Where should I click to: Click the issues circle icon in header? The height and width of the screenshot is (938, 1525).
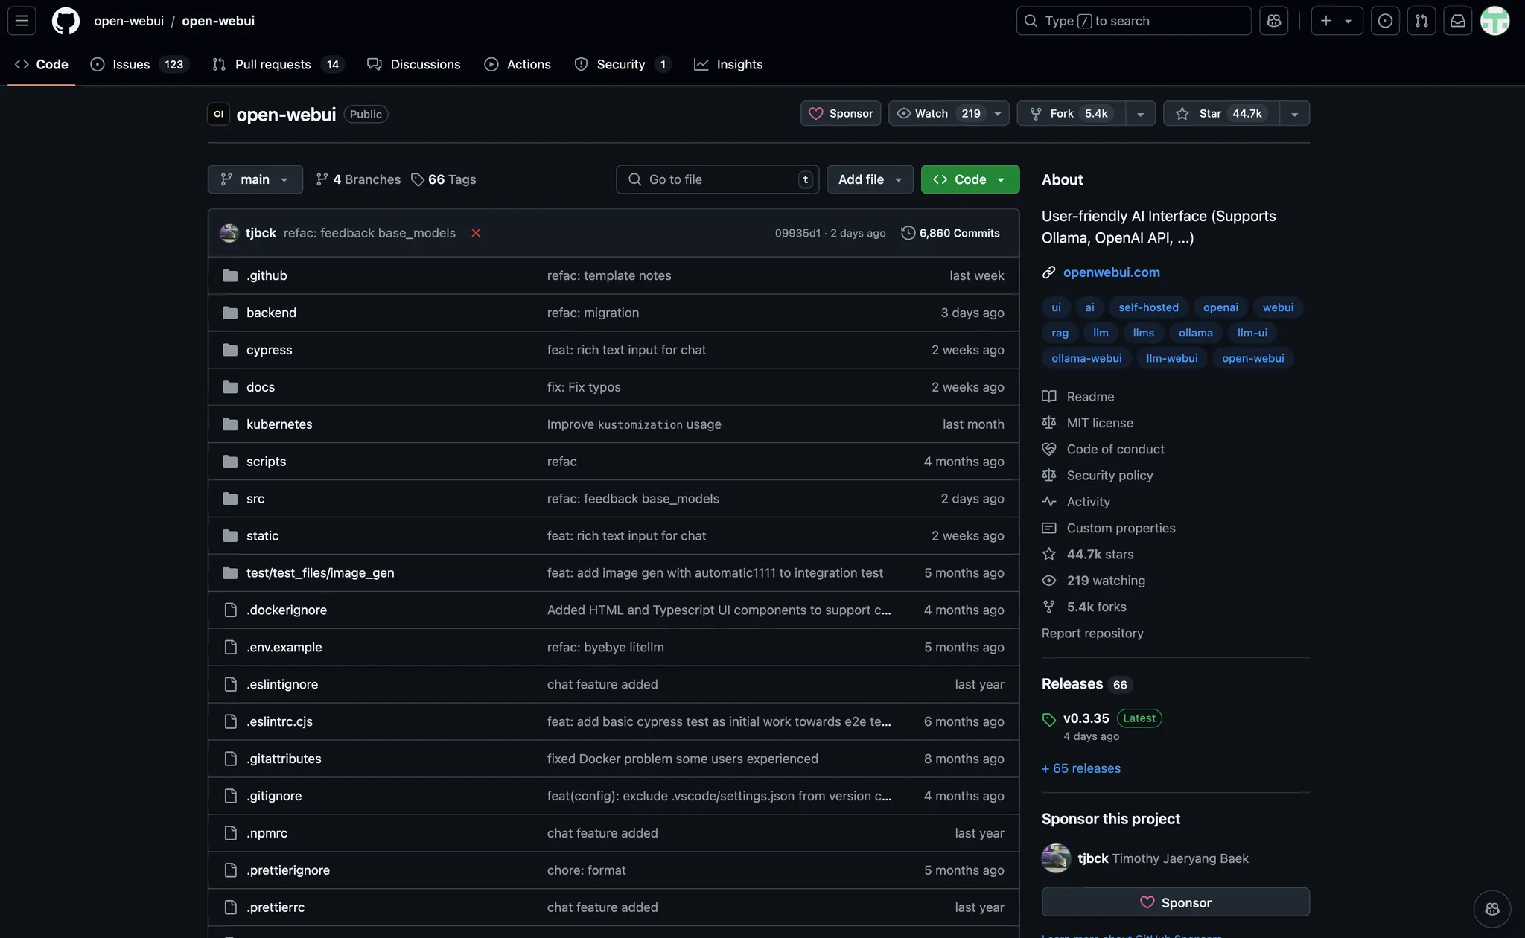point(1384,21)
